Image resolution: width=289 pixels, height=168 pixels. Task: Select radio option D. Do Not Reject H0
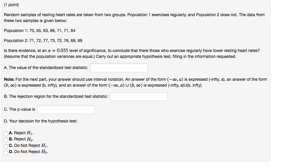click(6, 152)
